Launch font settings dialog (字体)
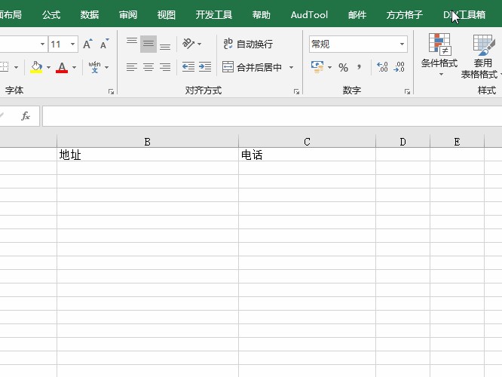This screenshot has width=502, height=377. [x=111, y=92]
